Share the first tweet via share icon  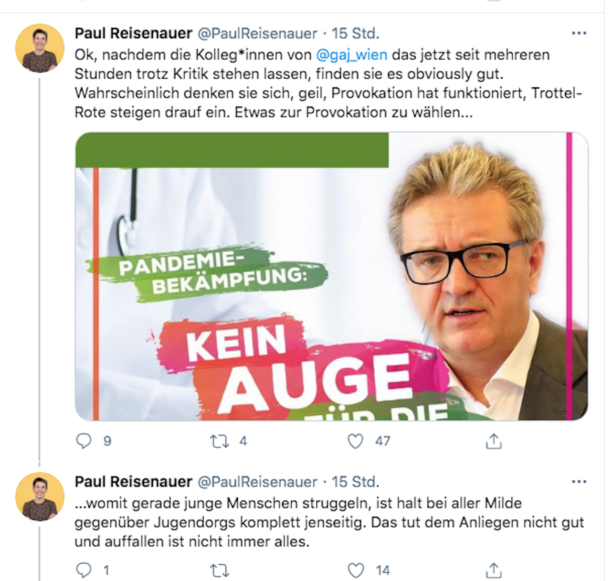[x=494, y=441]
